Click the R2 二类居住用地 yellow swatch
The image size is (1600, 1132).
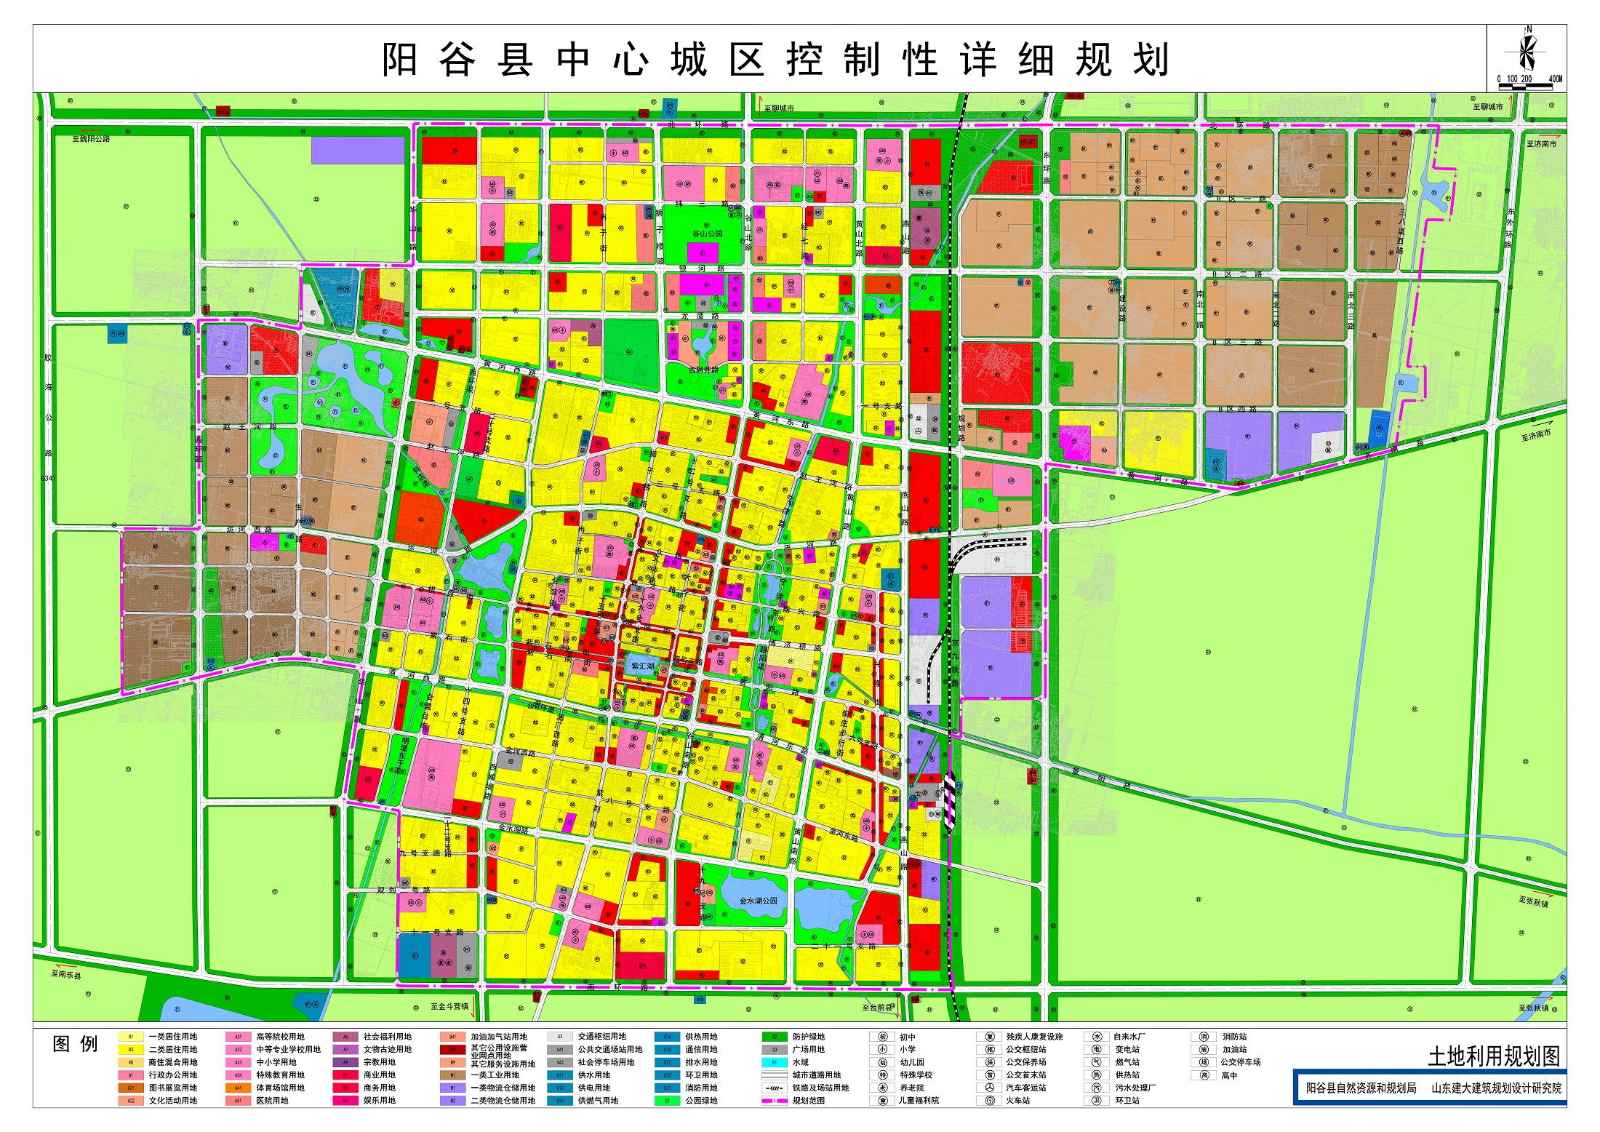[x=131, y=1050]
